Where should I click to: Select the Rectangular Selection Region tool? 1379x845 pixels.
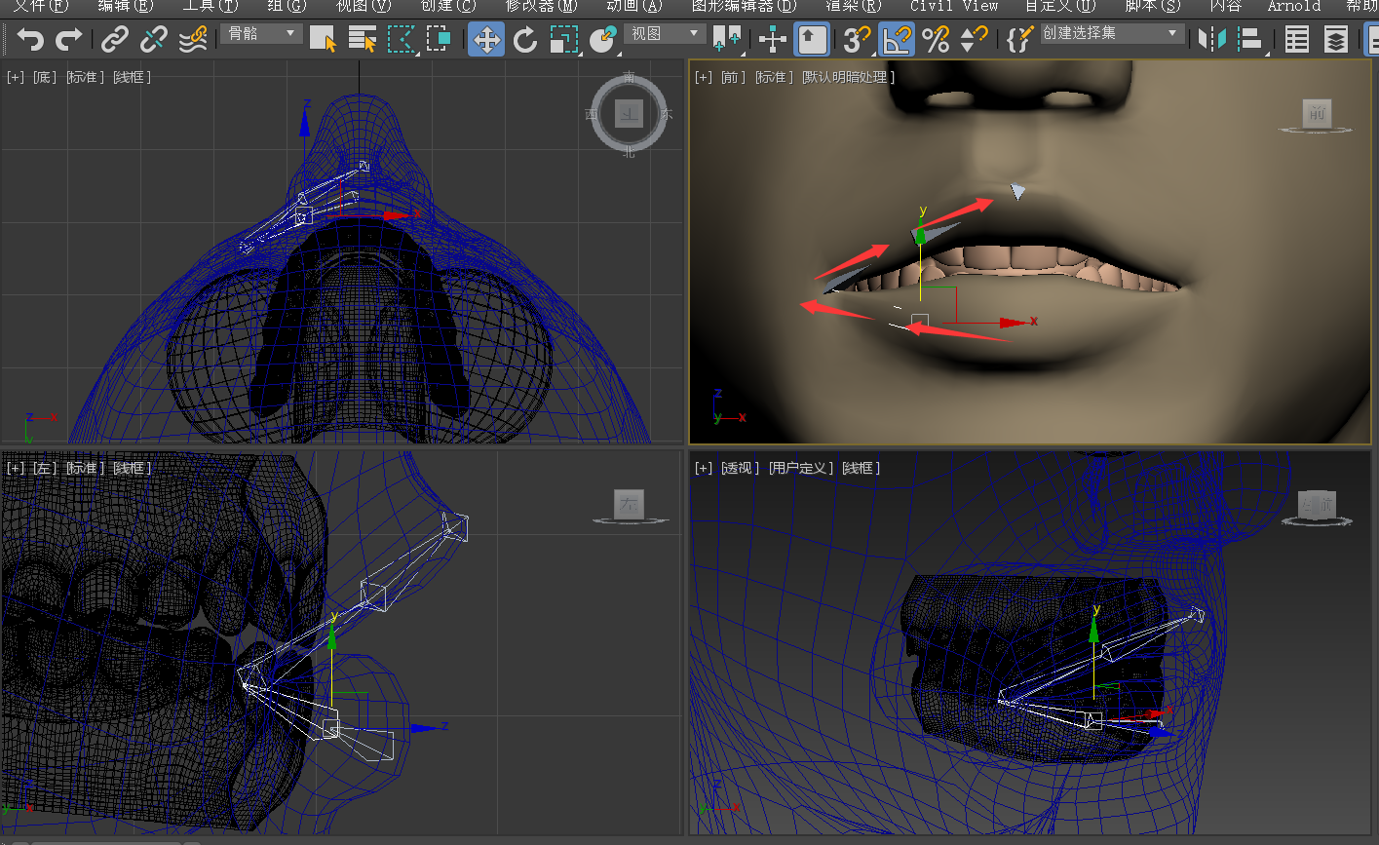coord(401,40)
